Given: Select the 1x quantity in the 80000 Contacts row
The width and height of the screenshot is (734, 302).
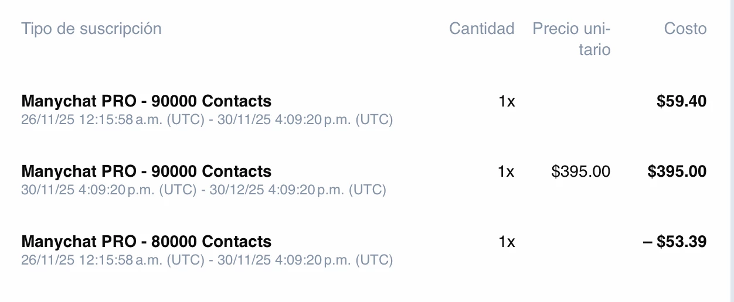Looking at the screenshot, I should [x=507, y=242].
